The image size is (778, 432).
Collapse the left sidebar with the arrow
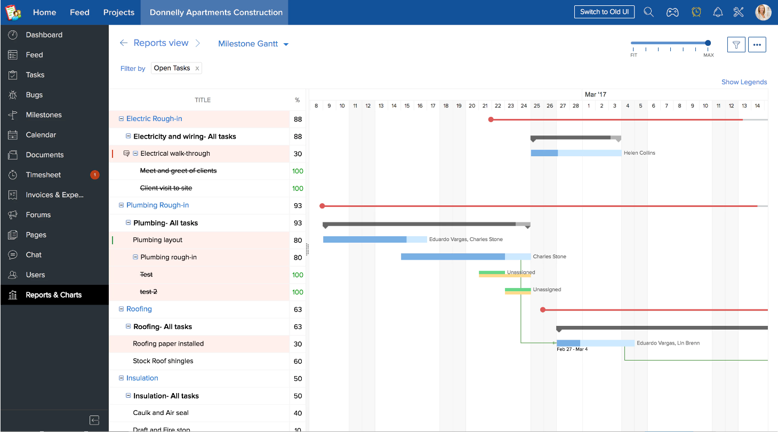coord(94,420)
